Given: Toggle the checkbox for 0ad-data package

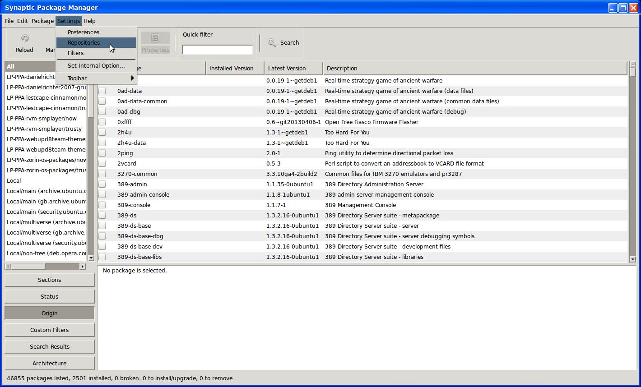Looking at the screenshot, I should 102,91.
